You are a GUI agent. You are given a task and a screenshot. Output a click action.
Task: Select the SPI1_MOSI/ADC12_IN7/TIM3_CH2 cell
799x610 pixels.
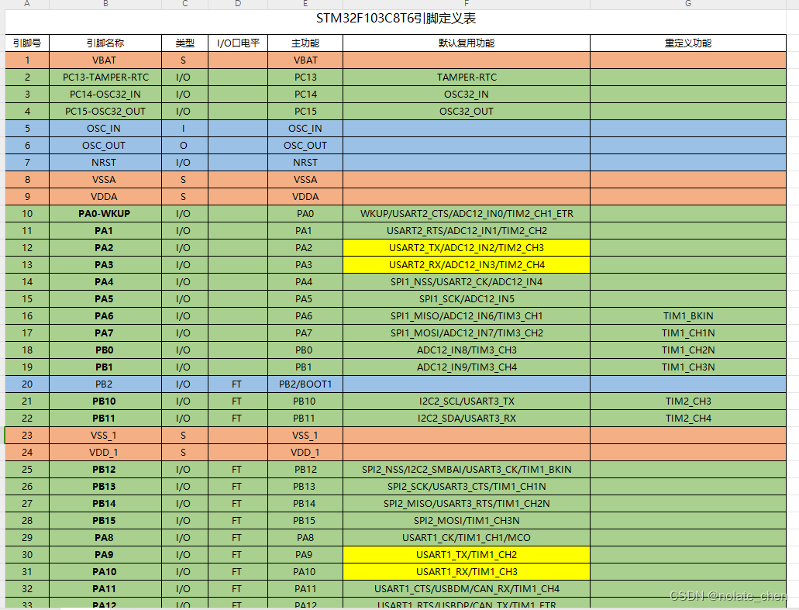467,333
